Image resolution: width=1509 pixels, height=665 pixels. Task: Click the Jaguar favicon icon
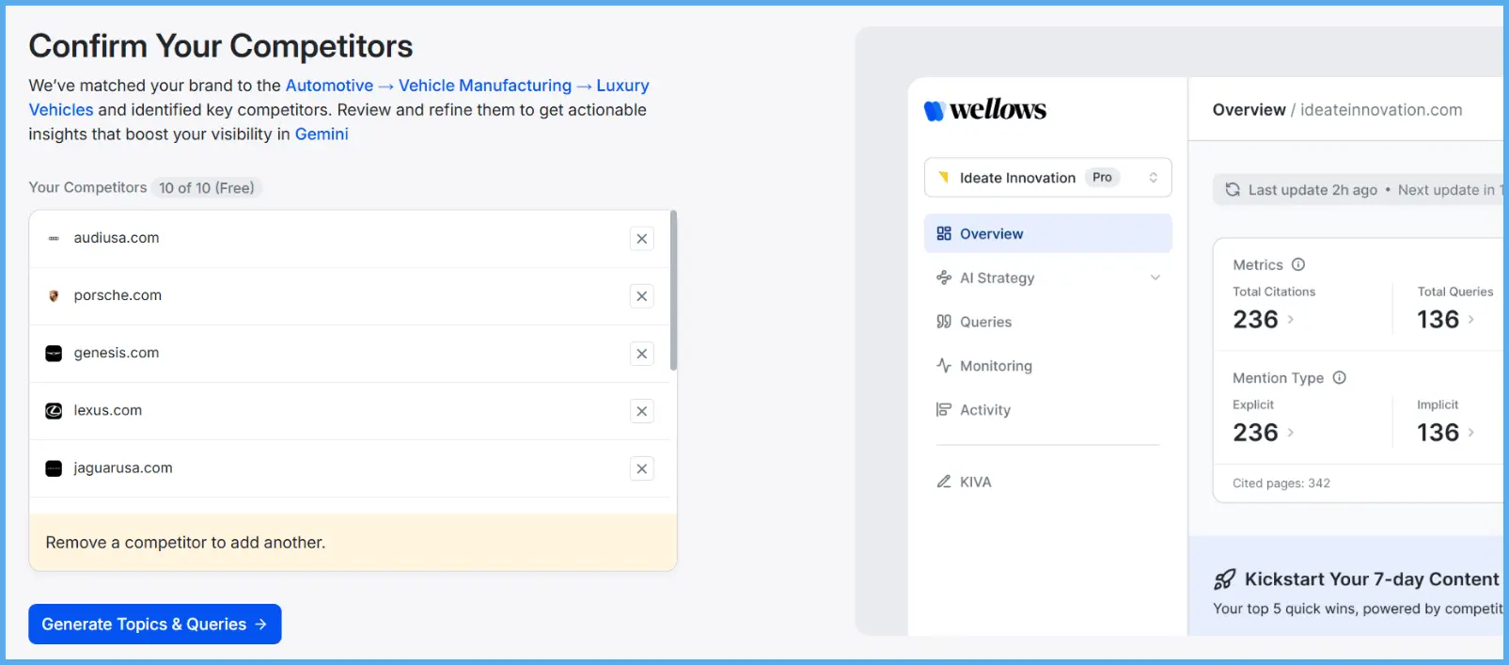[x=54, y=468]
